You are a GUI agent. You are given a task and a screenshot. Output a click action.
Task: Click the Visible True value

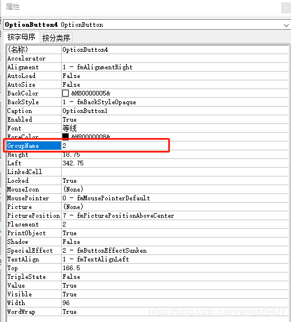[70, 294]
